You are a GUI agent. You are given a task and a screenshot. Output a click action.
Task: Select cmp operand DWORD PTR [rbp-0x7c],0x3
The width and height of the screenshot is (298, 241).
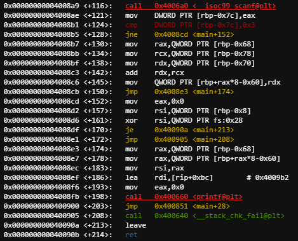point(205,25)
